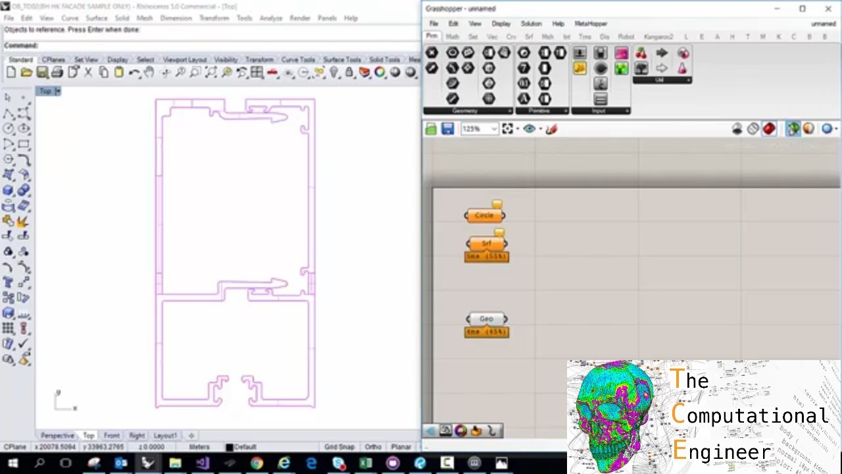Click the Rhino Command input line

210,45
